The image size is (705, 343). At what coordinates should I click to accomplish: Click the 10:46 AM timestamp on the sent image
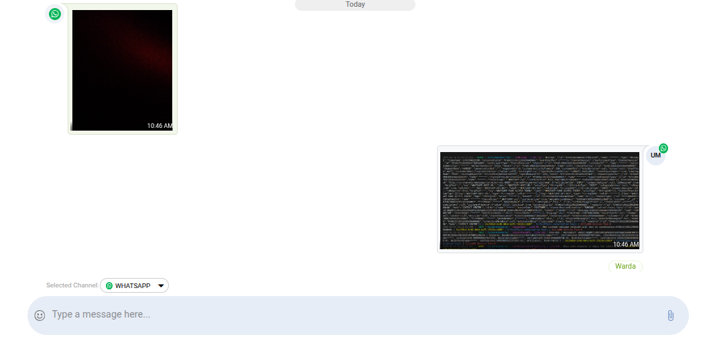[625, 245]
